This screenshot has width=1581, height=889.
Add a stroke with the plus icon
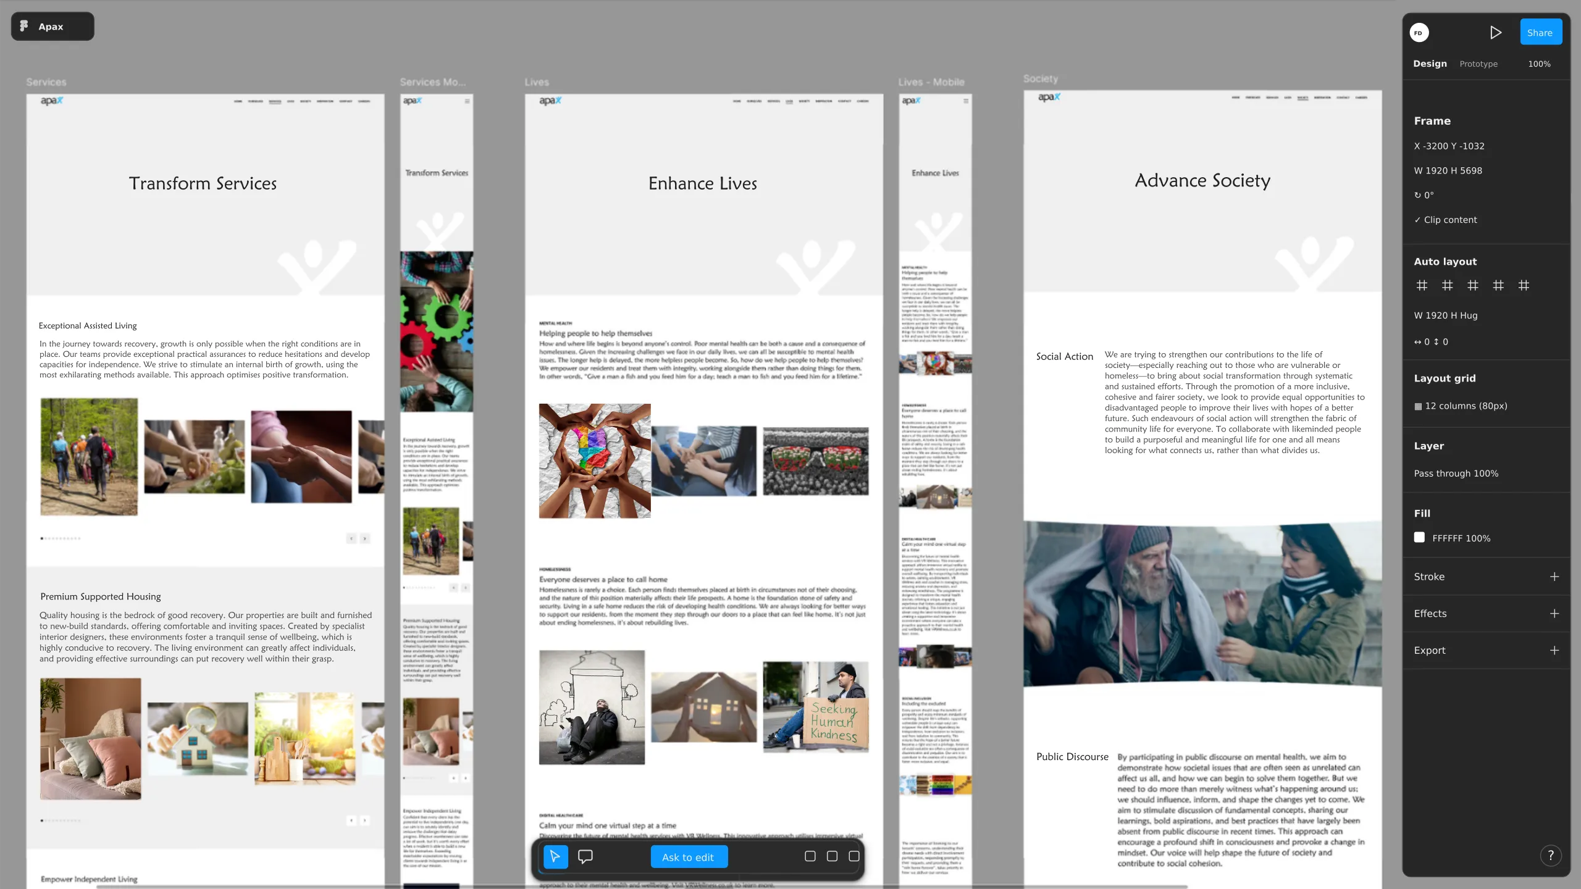tap(1554, 576)
